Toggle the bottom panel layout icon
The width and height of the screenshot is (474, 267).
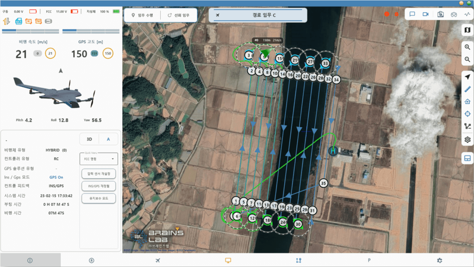(x=468, y=158)
